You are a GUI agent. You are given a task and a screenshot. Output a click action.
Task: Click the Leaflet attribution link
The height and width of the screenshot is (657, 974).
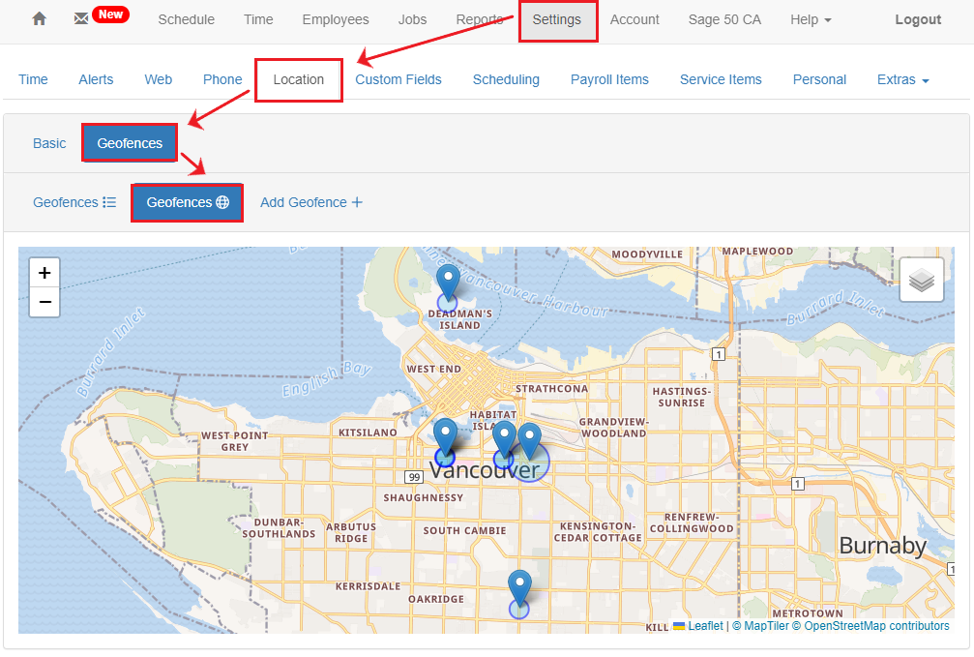coord(704,625)
